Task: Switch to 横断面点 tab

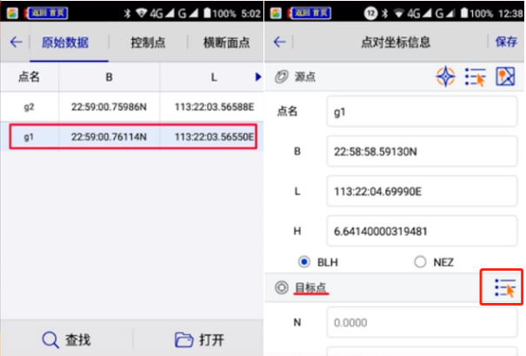Action: (227, 43)
